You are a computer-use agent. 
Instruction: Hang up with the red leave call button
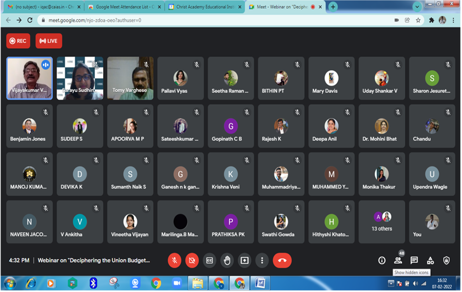point(282,260)
